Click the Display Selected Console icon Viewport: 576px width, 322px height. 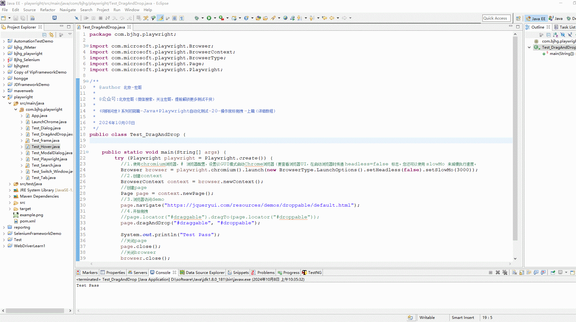(560, 272)
